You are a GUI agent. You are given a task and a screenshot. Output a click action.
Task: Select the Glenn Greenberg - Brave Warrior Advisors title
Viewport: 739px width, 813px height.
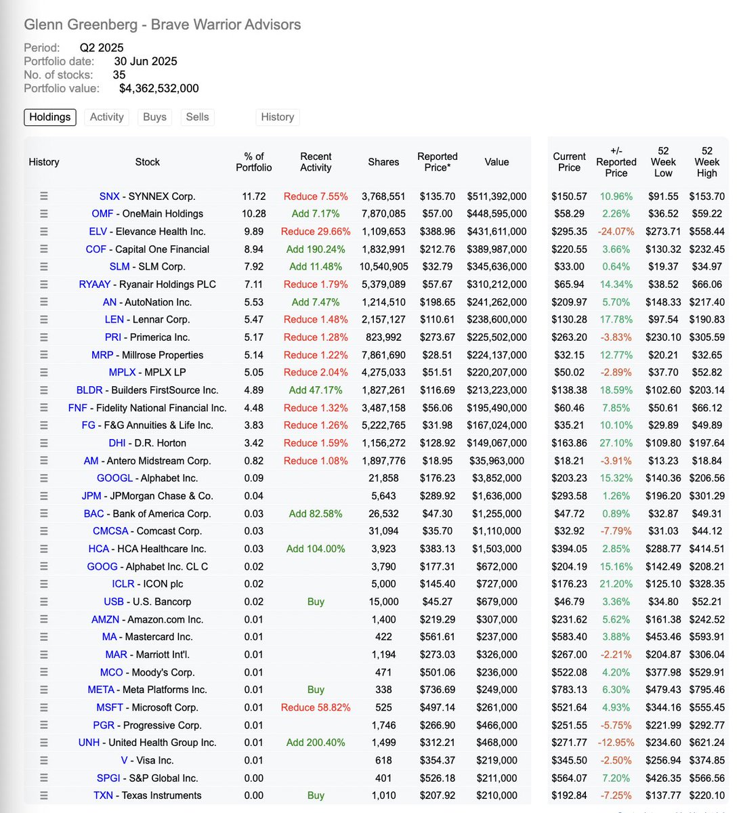point(163,25)
